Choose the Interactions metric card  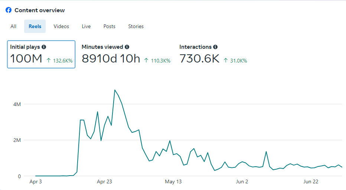213,54
